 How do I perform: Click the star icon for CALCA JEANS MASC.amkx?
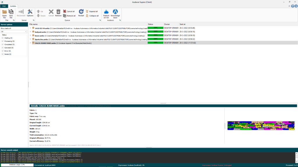pos(33,43)
